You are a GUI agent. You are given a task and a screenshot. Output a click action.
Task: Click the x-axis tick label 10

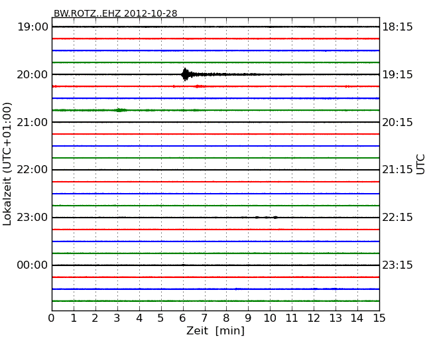[270, 318]
